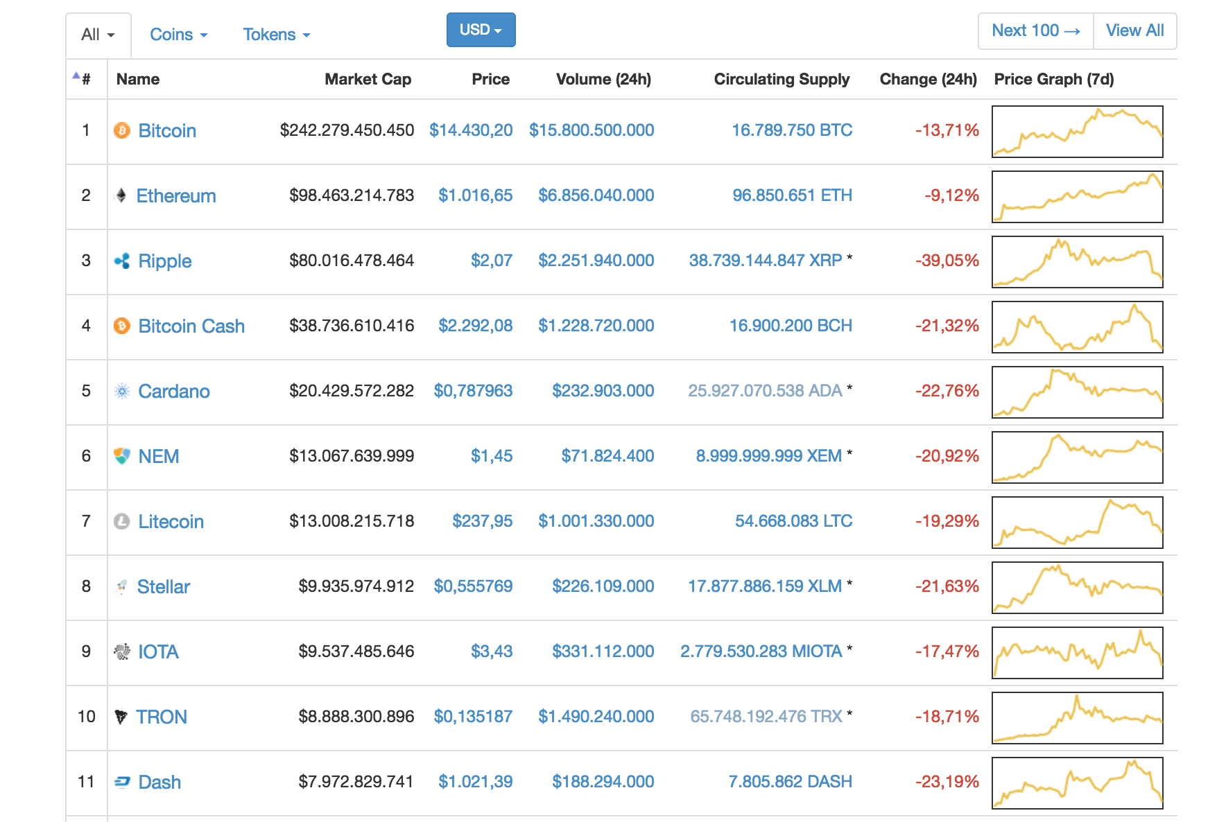This screenshot has width=1226, height=822.
Task: Click the Dash logo icon
Action: (122, 782)
